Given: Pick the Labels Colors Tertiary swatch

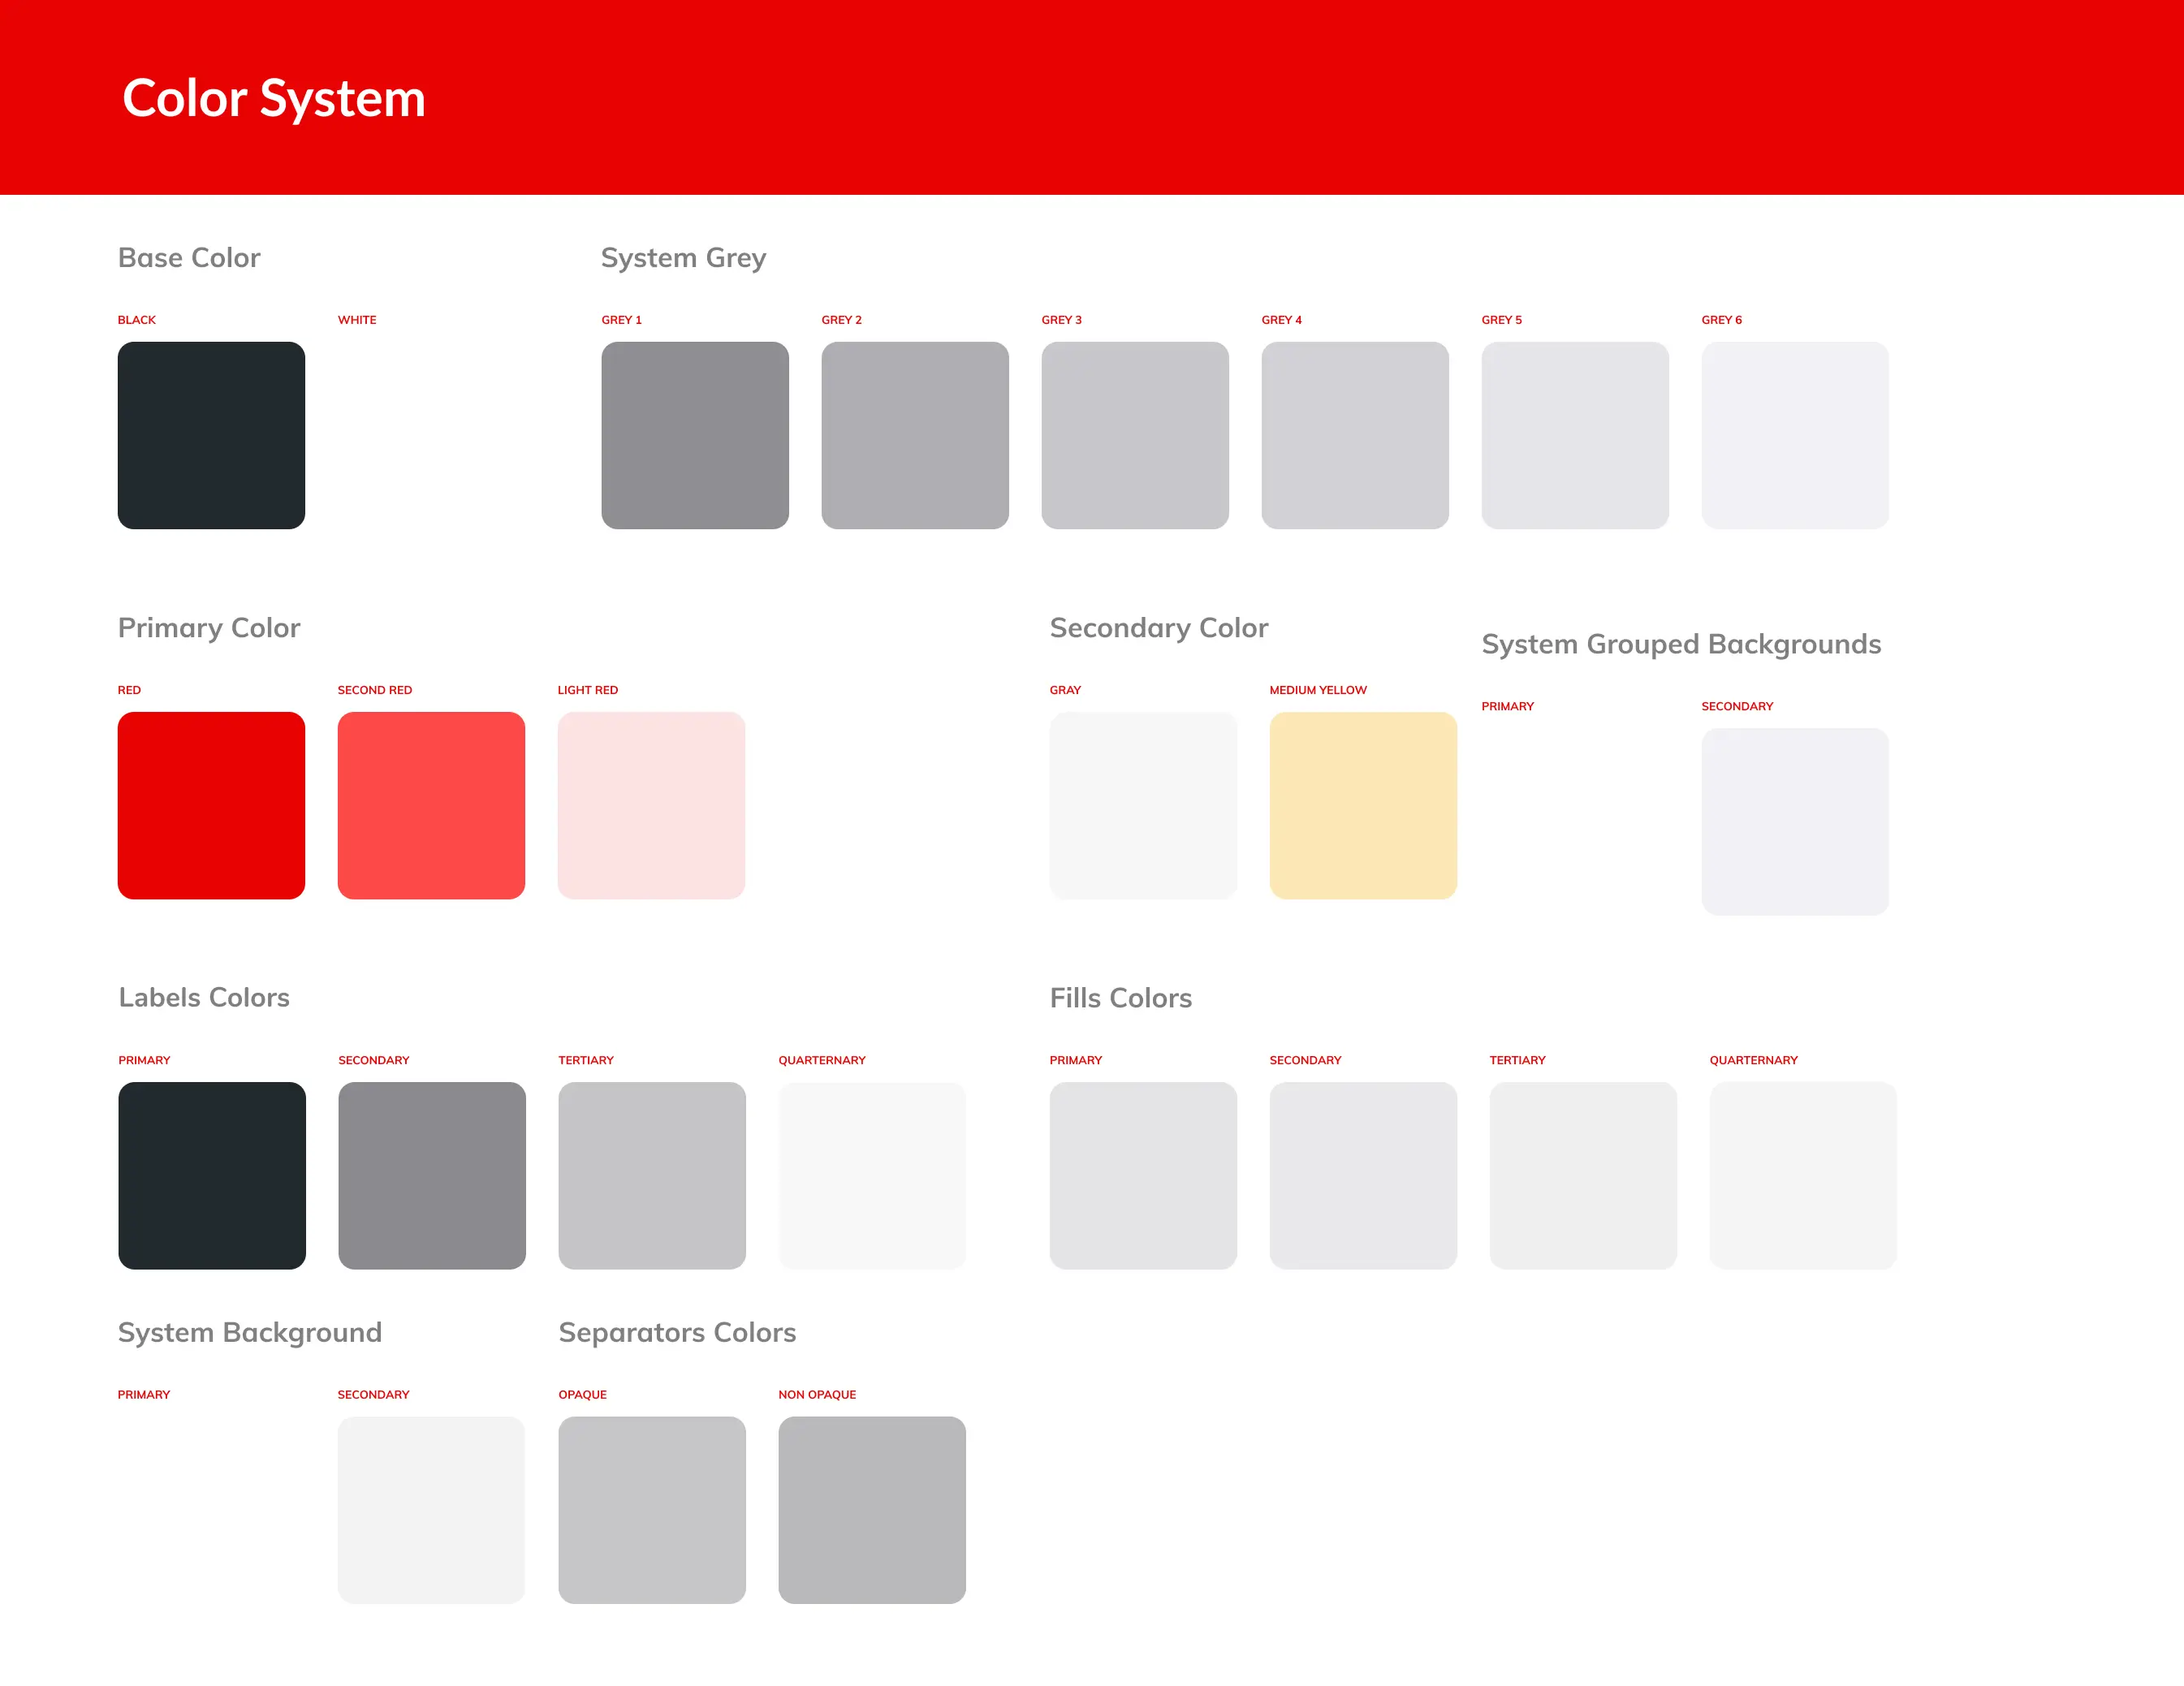Looking at the screenshot, I should pyautogui.click(x=651, y=1175).
